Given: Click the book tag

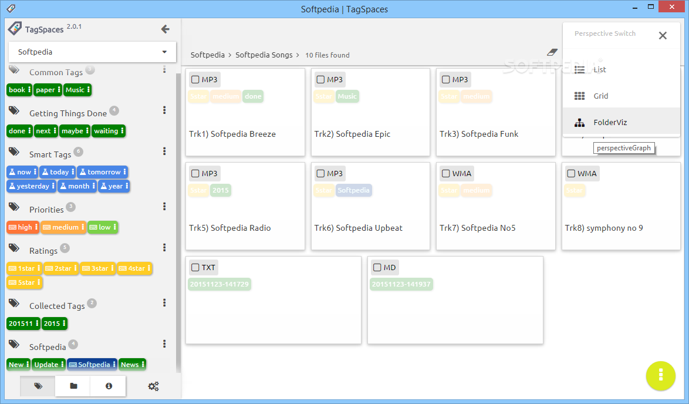Looking at the screenshot, I should (x=19, y=90).
